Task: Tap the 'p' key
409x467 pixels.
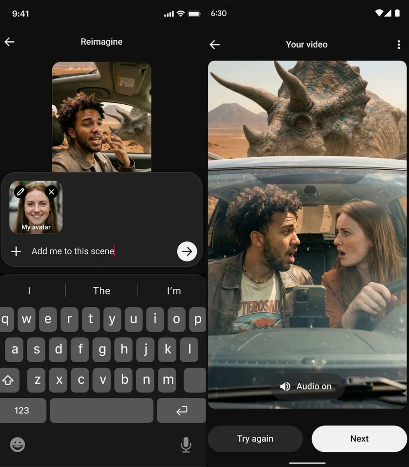Action: [197, 320]
